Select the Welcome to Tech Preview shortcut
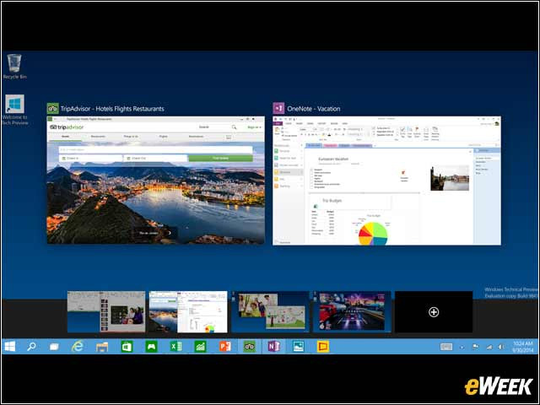Viewport: 540px width, 405px height. (x=15, y=110)
